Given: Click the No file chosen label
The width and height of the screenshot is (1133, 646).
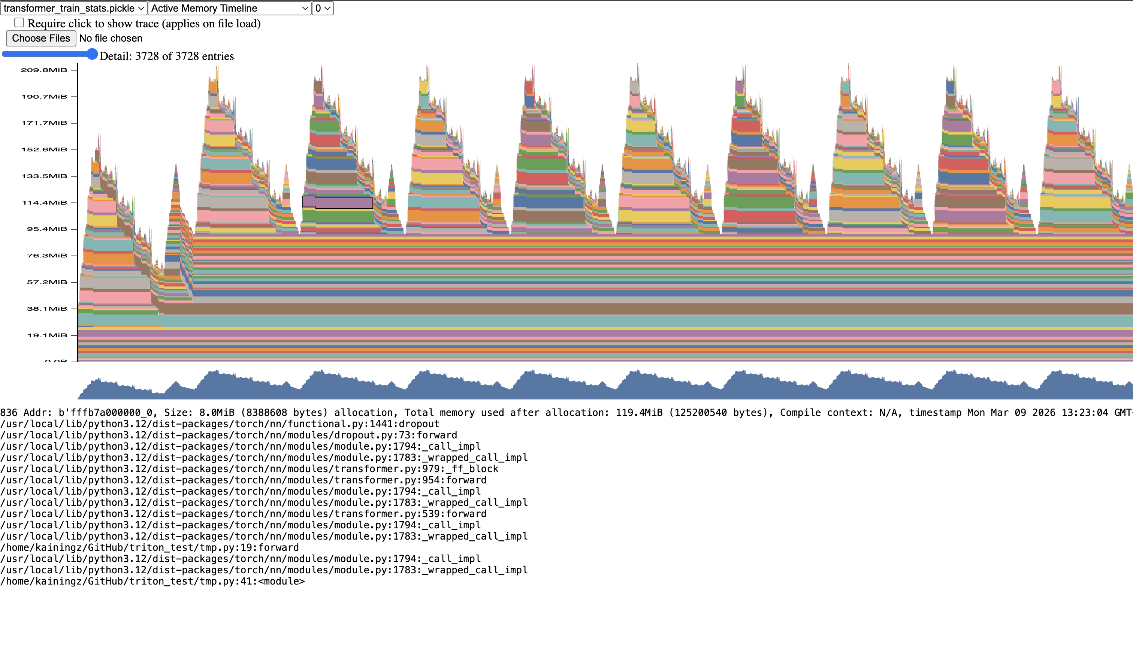Looking at the screenshot, I should click(x=111, y=38).
